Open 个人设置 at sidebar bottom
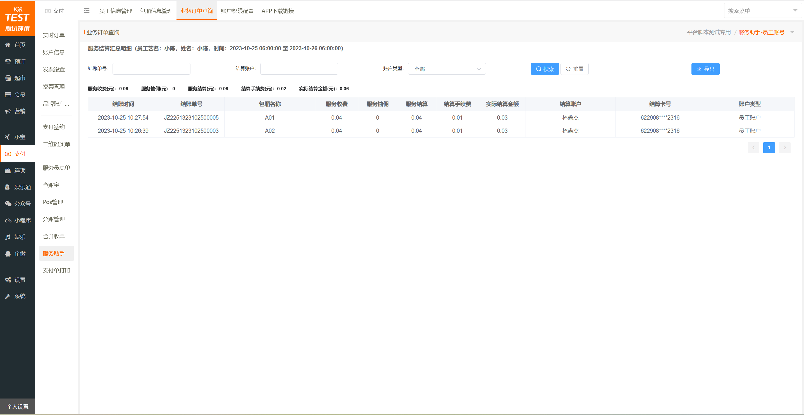Viewport: 804px width, 415px height. [18, 407]
